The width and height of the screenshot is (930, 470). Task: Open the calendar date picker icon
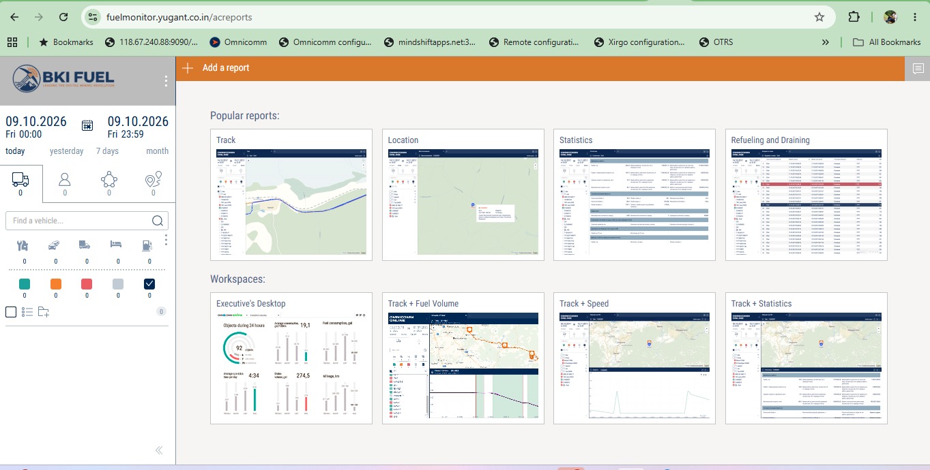(x=87, y=125)
